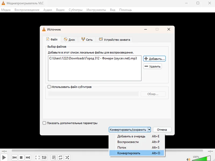Click the Удалить button

tap(152, 66)
